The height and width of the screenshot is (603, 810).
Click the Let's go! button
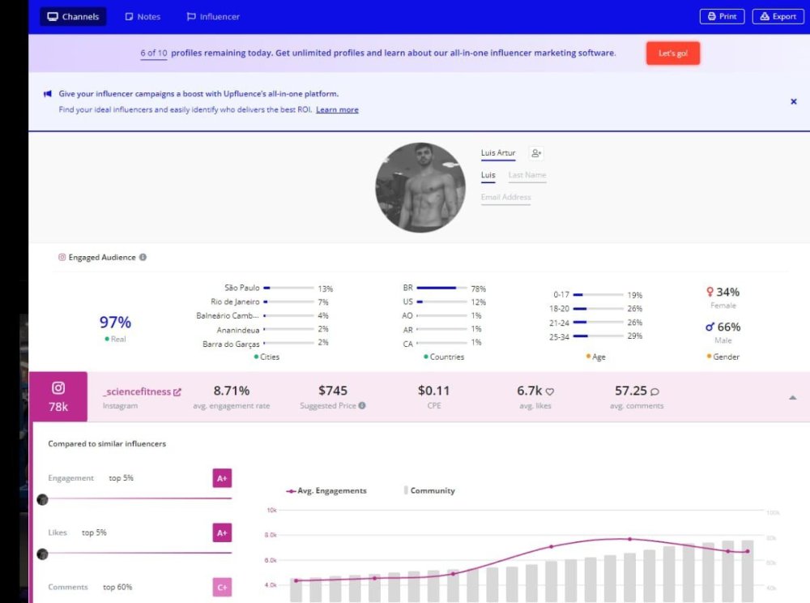click(x=672, y=53)
